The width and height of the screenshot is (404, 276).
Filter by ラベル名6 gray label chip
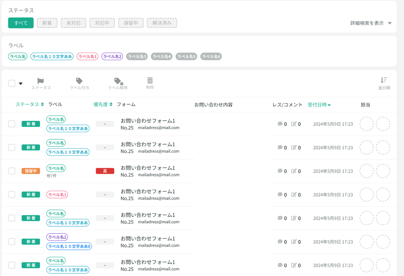point(211,57)
